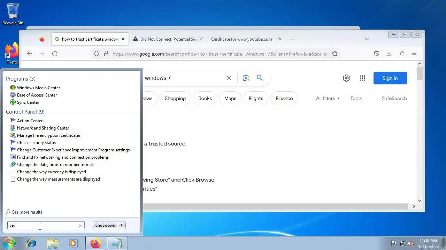Reload the current Firefox page
446x250 pixels.
tap(55, 53)
